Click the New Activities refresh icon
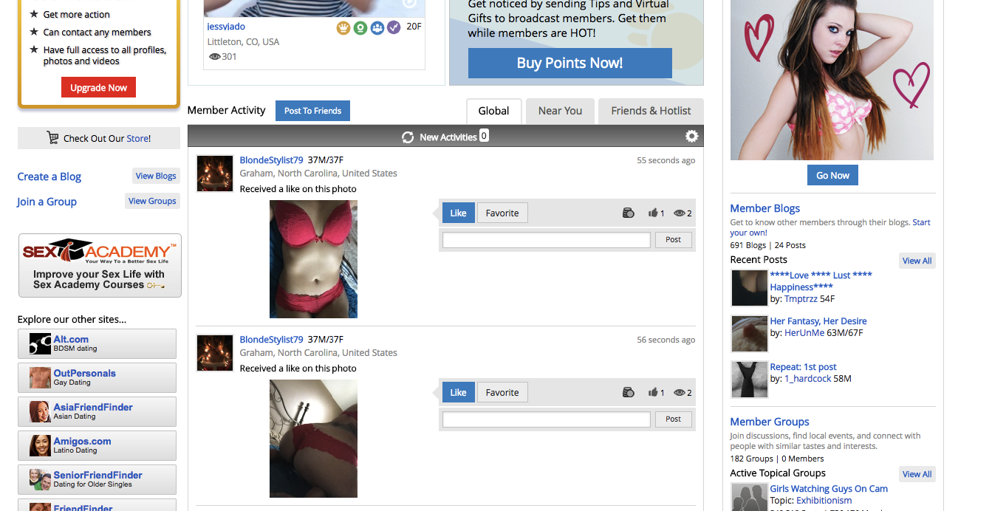The image size is (992, 511). [x=408, y=137]
